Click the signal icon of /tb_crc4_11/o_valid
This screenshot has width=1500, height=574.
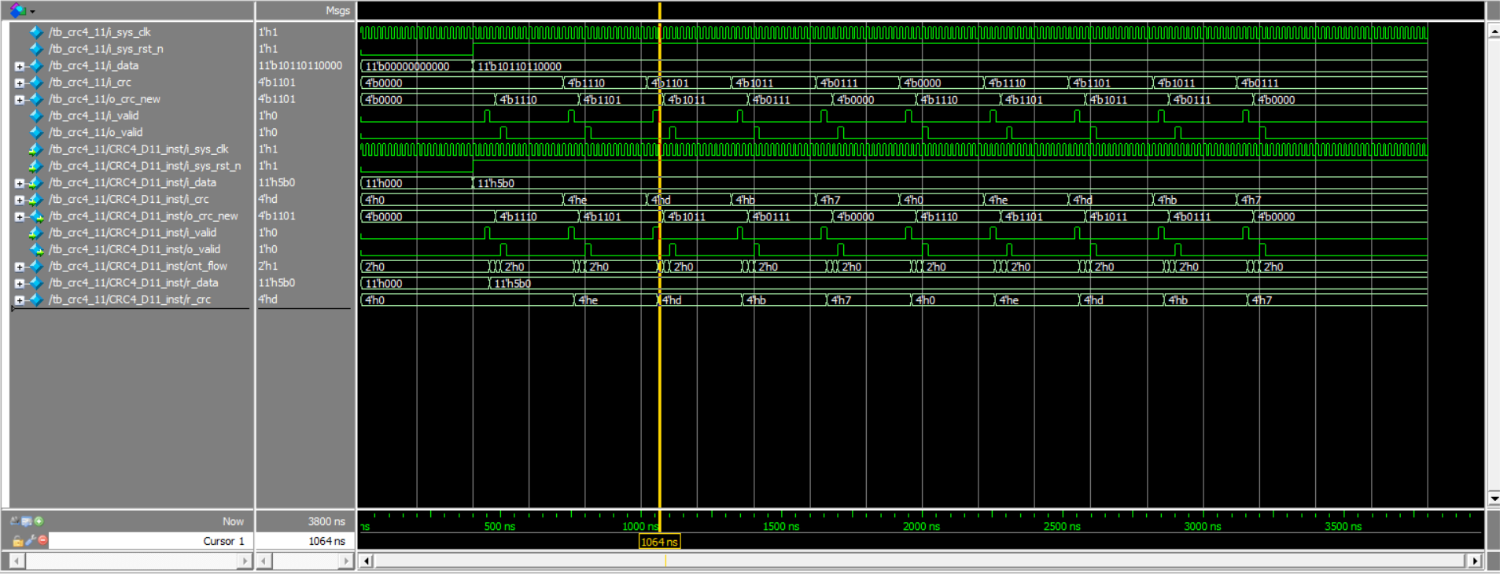click(36, 132)
